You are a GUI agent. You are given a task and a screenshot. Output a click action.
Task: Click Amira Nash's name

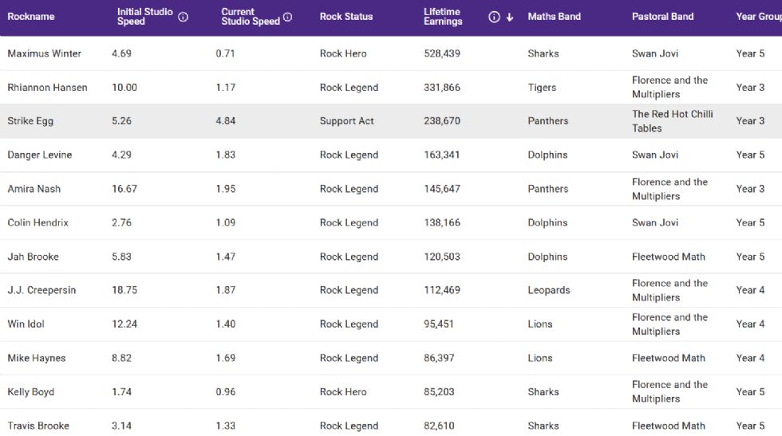pyautogui.click(x=34, y=189)
